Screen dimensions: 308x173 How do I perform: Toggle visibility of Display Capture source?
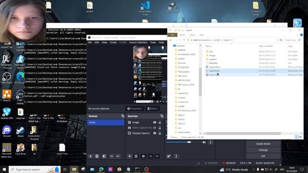155,133
